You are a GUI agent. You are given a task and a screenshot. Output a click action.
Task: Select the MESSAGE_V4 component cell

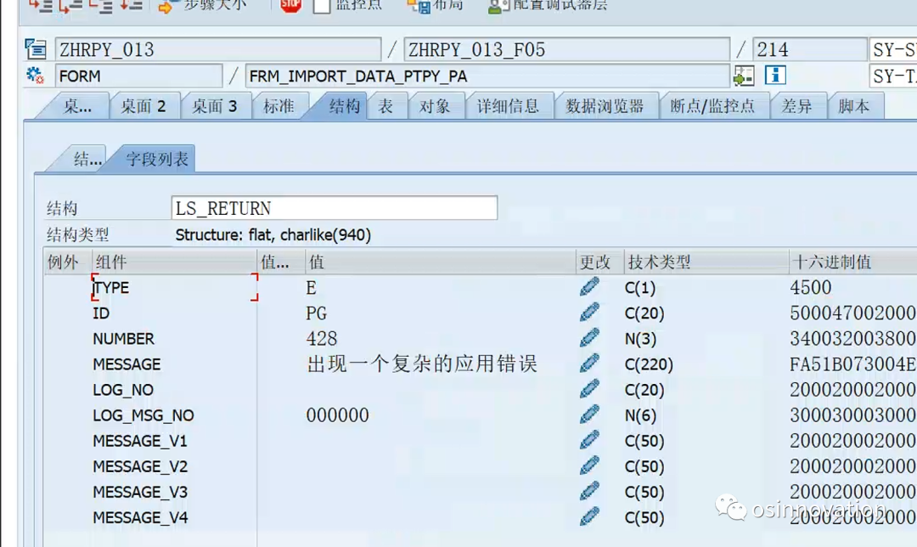click(x=174, y=518)
